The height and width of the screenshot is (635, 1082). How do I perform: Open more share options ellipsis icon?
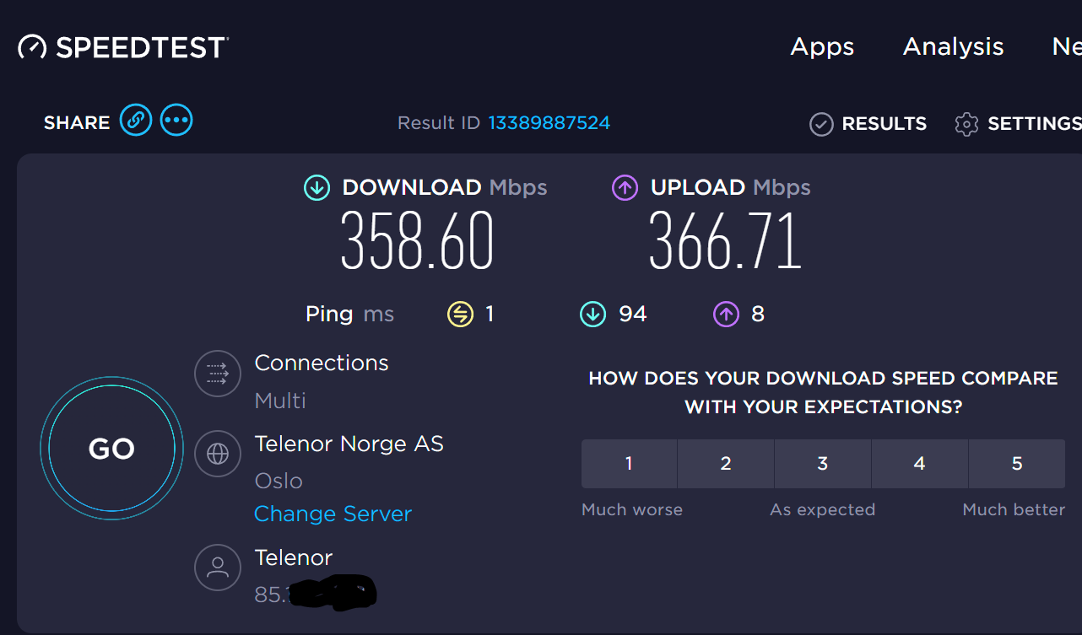pyautogui.click(x=176, y=121)
